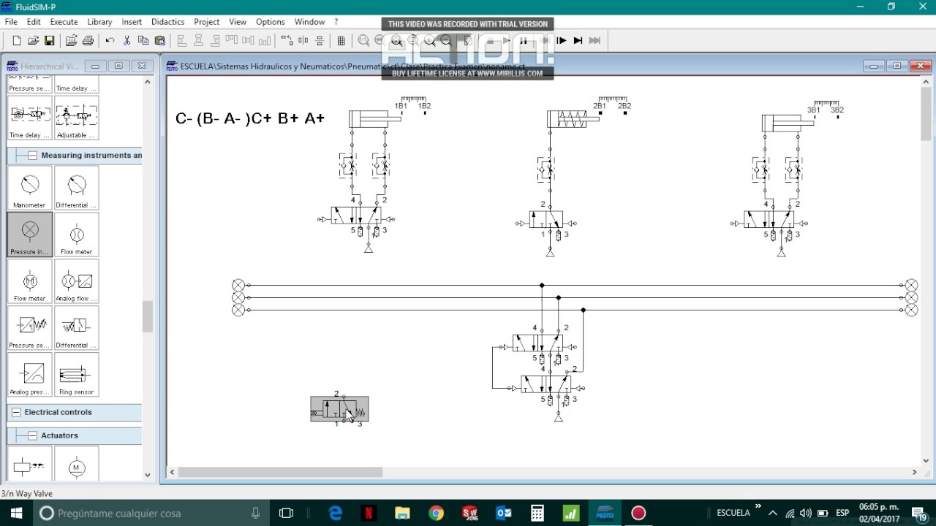The image size is (936, 526).
Task: Open the File menu
Action: click(x=11, y=22)
